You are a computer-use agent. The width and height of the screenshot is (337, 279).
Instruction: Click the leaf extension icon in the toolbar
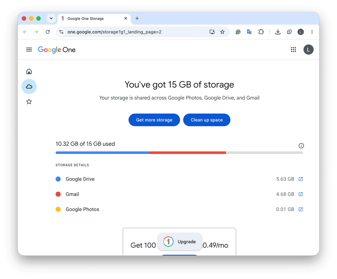(289, 32)
